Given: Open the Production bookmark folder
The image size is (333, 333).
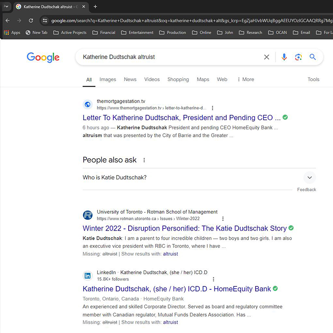Looking at the screenshot, I should point(172,32).
